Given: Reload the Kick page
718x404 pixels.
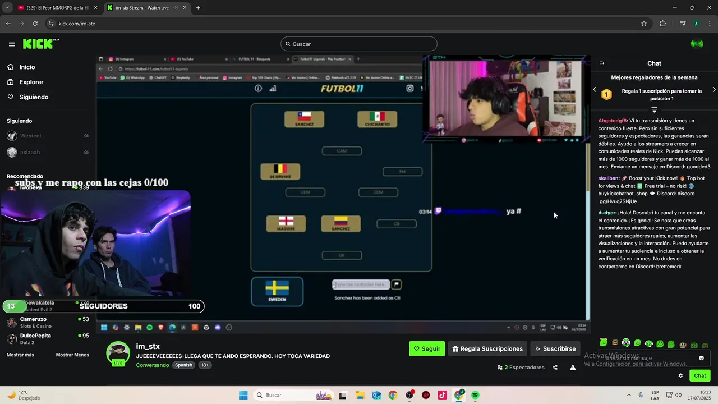Looking at the screenshot, I should pyautogui.click(x=35, y=24).
